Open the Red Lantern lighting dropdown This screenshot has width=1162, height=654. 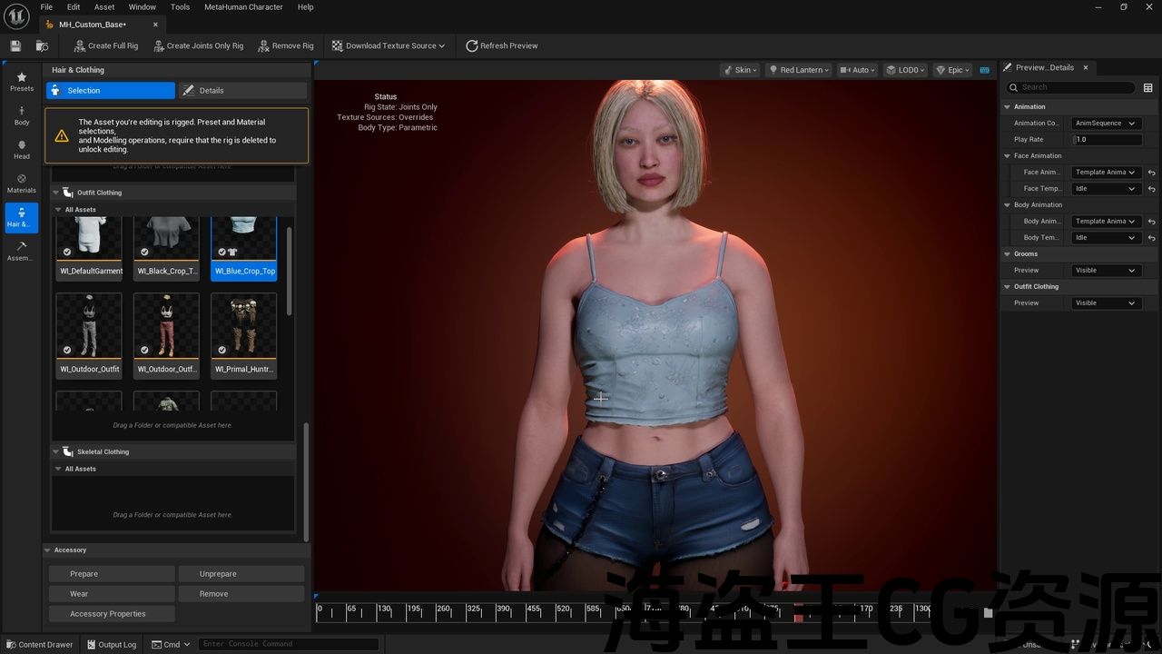pos(797,70)
